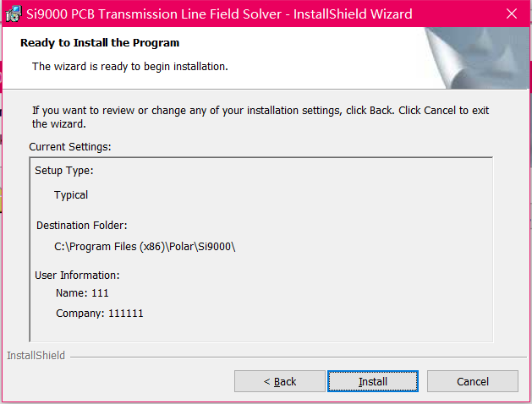Click the 'Destination Folder:' label
This screenshot has height=404, width=532.
[x=82, y=226]
